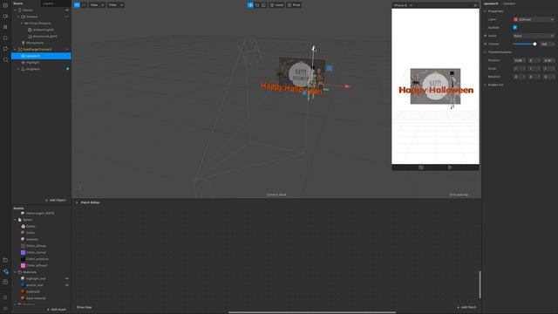Click the circular refresh icon in left sidebar
This screenshot has width=558, height=314.
(x=5, y=49)
